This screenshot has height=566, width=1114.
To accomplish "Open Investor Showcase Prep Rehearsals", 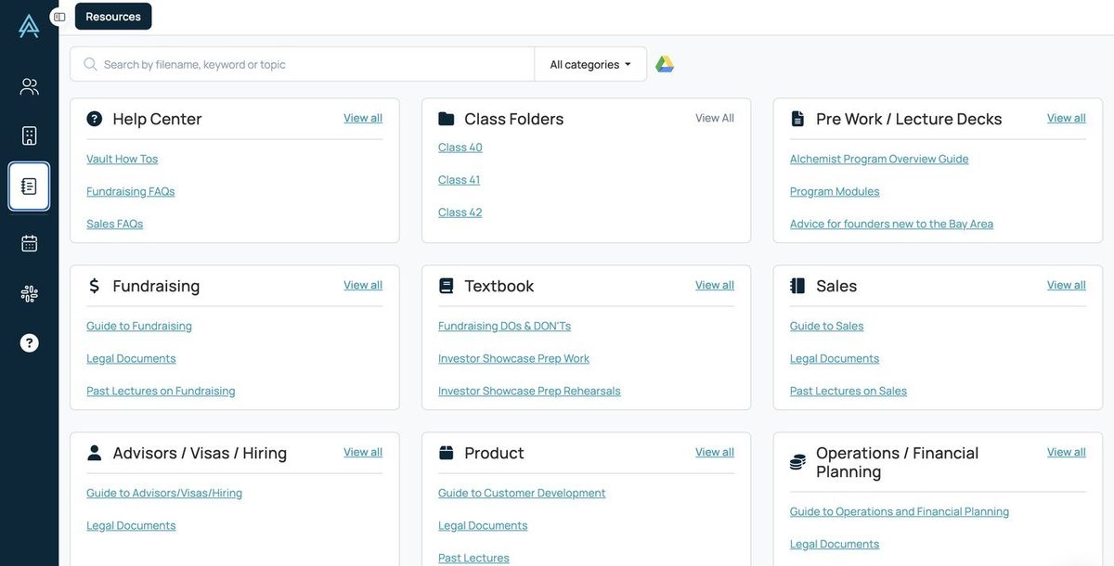I will [x=529, y=391].
